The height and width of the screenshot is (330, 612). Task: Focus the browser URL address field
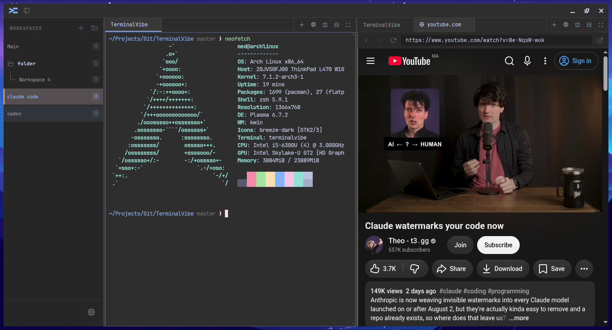496,40
